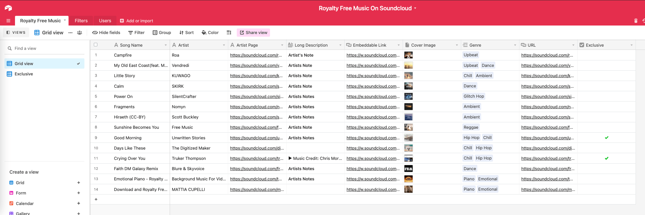The height and width of the screenshot is (215, 645).
Task: Add a new row with plus
Action: click(96, 199)
